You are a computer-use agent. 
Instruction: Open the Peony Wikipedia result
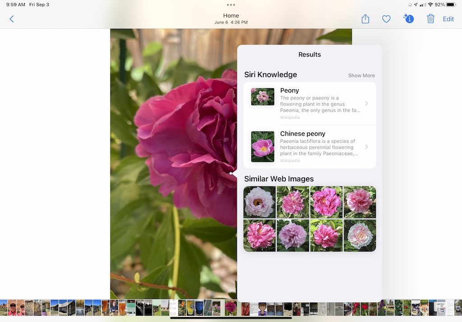click(x=319, y=104)
